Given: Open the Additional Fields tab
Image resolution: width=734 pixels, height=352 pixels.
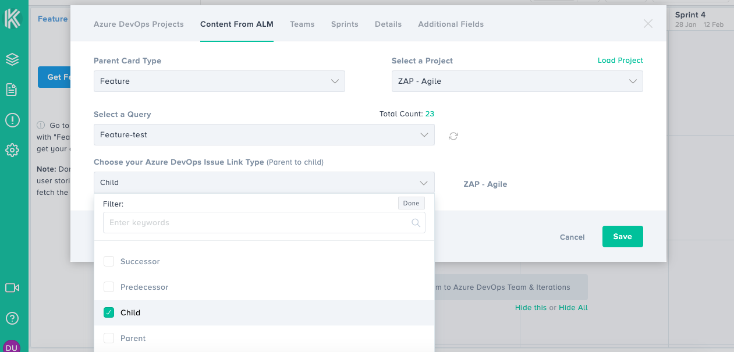Looking at the screenshot, I should click(x=451, y=24).
